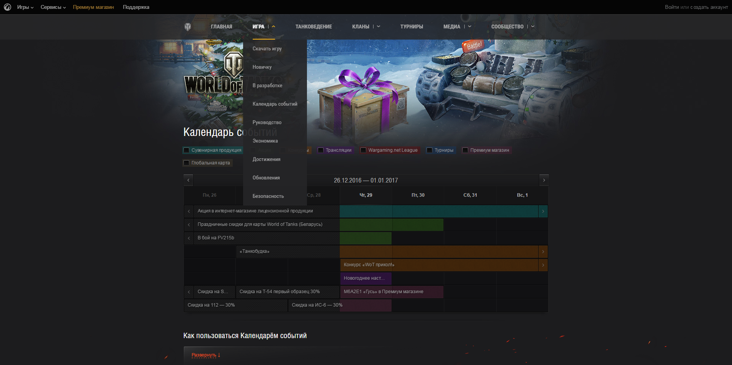This screenshot has width=732, height=365.
Task: Click the World of Tanks shield icon
Action: 188,27
